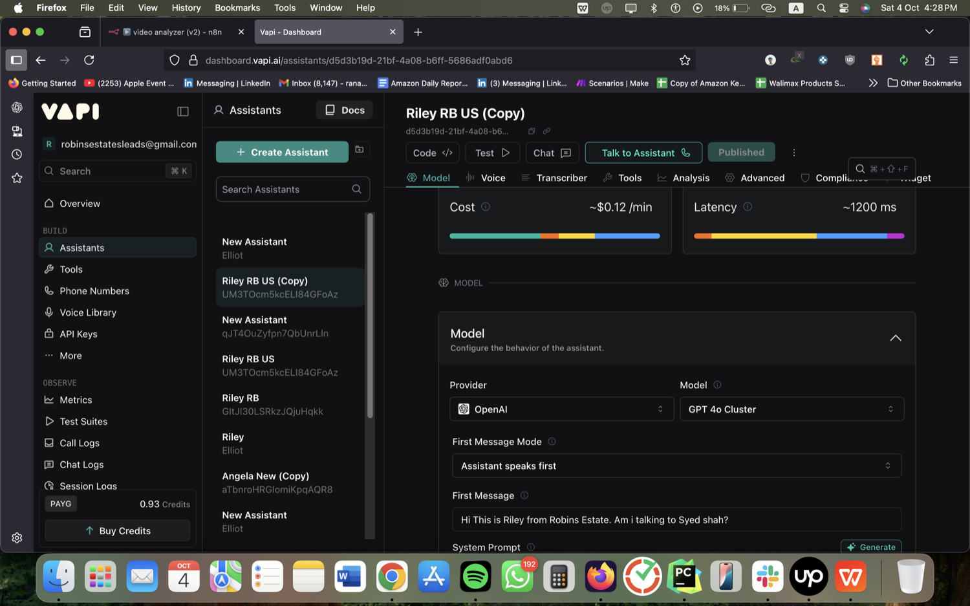This screenshot has width=970, height=606.
Task: Click the First Message info icon
Action: point(524,495)
